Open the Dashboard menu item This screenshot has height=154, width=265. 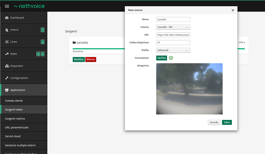tap(24, 18)
